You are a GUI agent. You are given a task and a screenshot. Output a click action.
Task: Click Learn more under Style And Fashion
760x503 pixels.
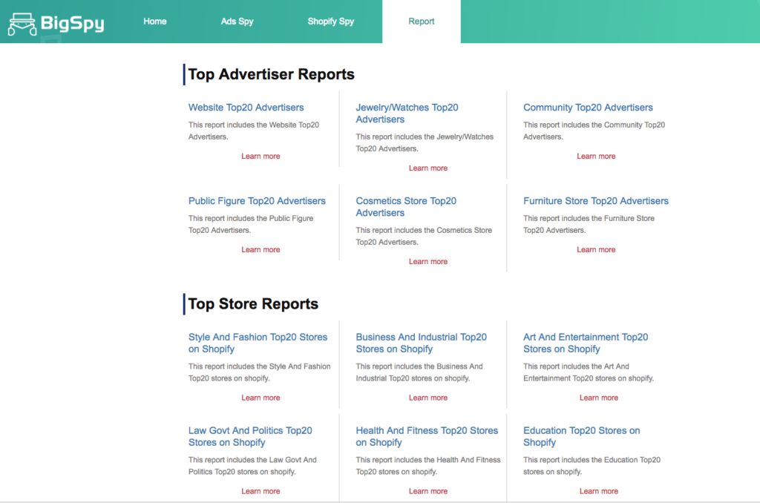click(x=261, y=398)
